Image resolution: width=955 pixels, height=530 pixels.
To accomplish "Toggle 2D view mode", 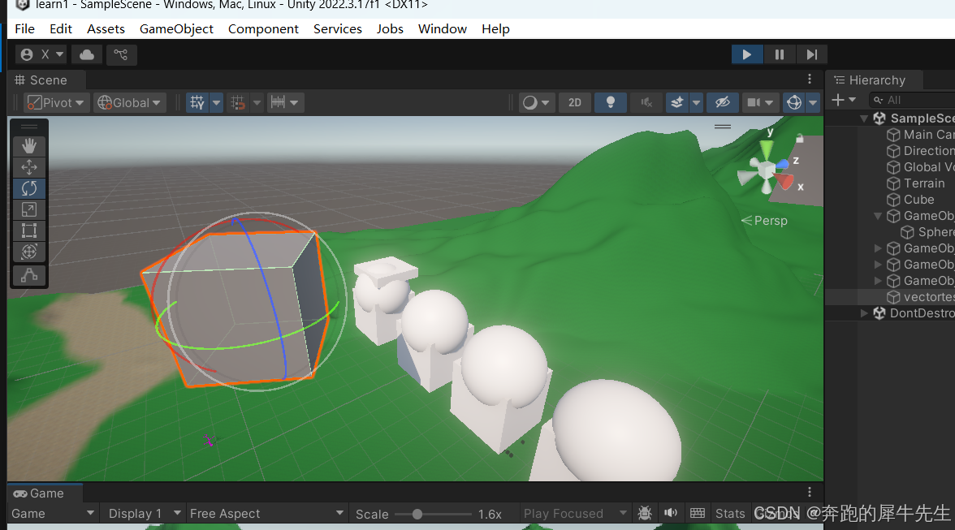I will 575,102.
